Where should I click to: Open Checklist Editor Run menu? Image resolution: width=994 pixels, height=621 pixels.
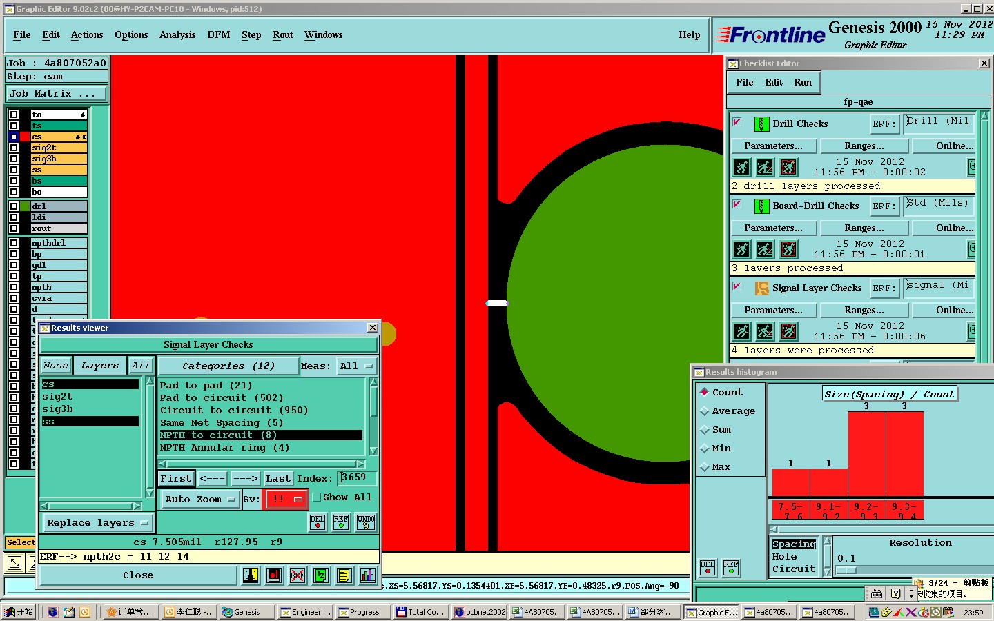click(803, 83)
